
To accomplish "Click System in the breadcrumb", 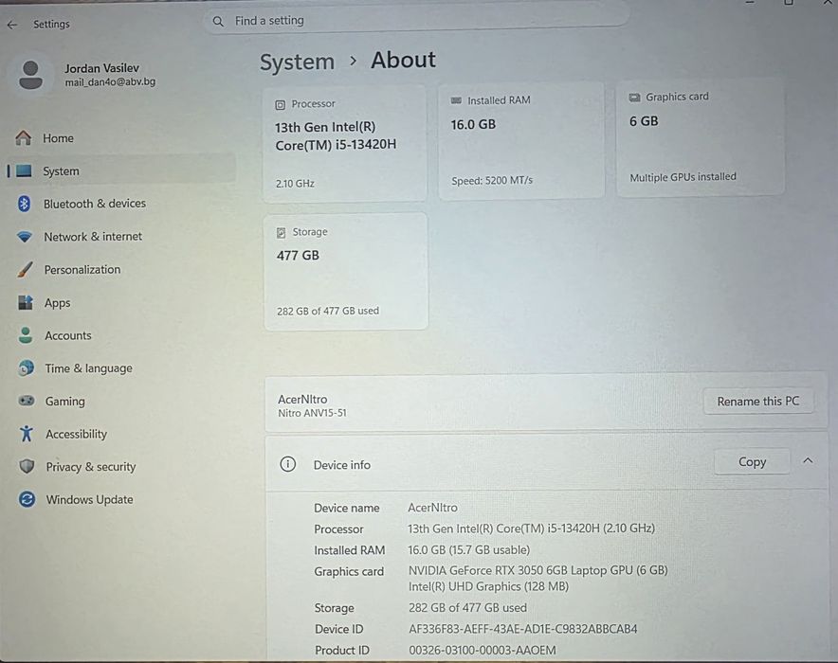I will pos(297,62).
